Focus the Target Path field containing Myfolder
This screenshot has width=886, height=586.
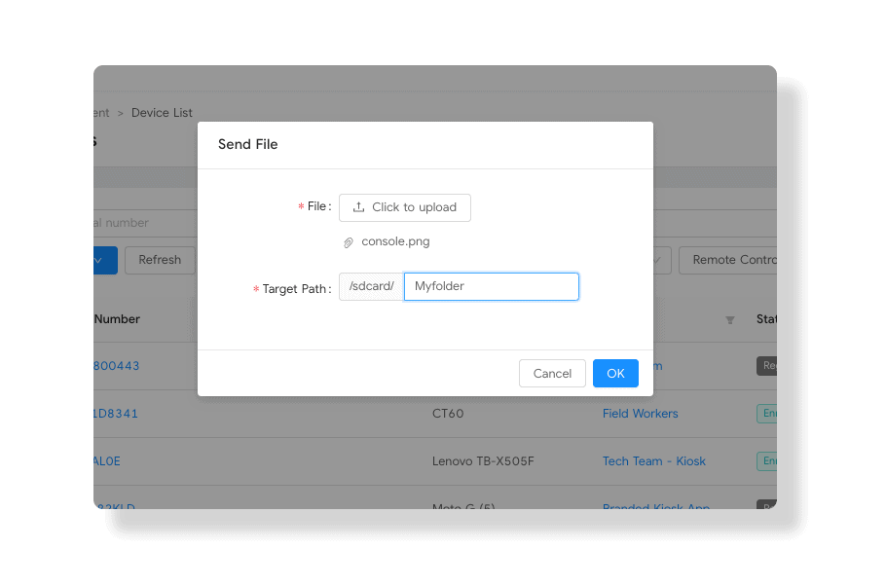(492, 286)
